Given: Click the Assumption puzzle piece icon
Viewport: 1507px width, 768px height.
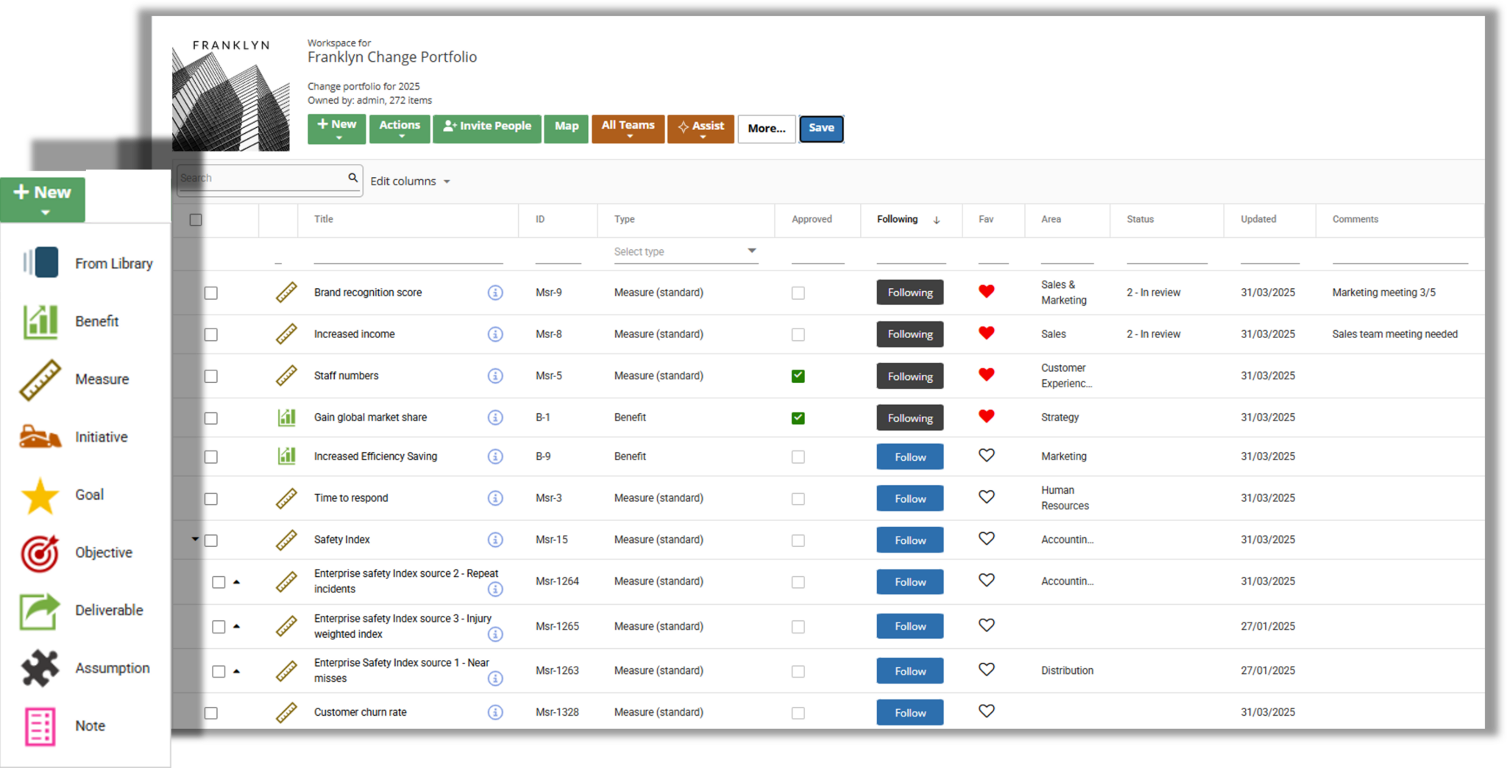Looking at the screenshot, I should point(40,668).
